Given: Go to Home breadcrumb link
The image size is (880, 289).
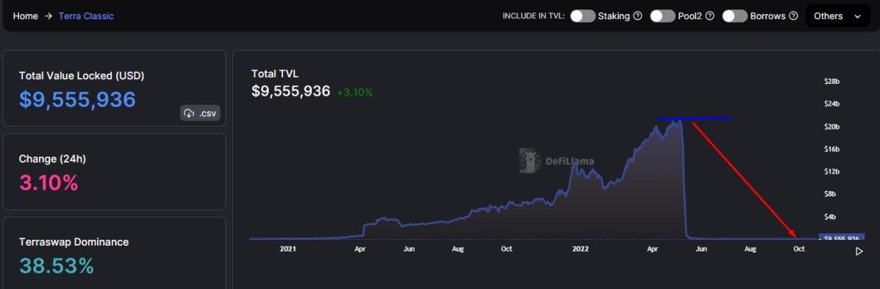Looking at the screenshot, I should pos(25,16).
